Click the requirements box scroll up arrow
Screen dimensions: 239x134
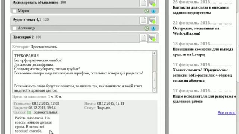[154, 53]
